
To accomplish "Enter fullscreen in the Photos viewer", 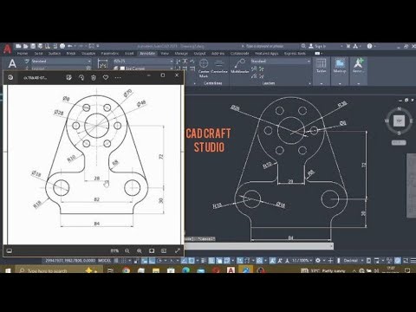I will tap(178, 250).
